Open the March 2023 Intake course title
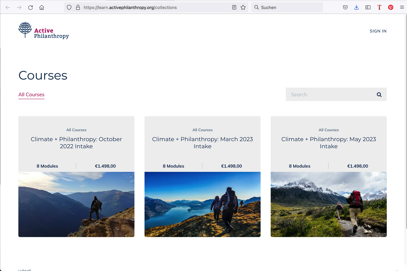The width and height of the screenshot is (407, 271). coord(202,142)
